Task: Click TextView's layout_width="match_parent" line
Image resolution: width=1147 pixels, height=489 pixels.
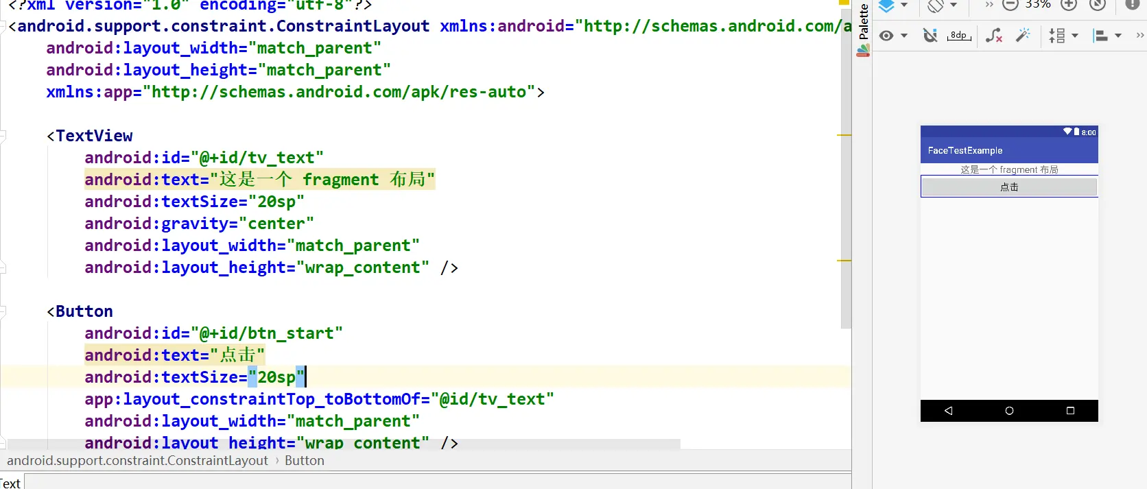Action: [252, 246]
